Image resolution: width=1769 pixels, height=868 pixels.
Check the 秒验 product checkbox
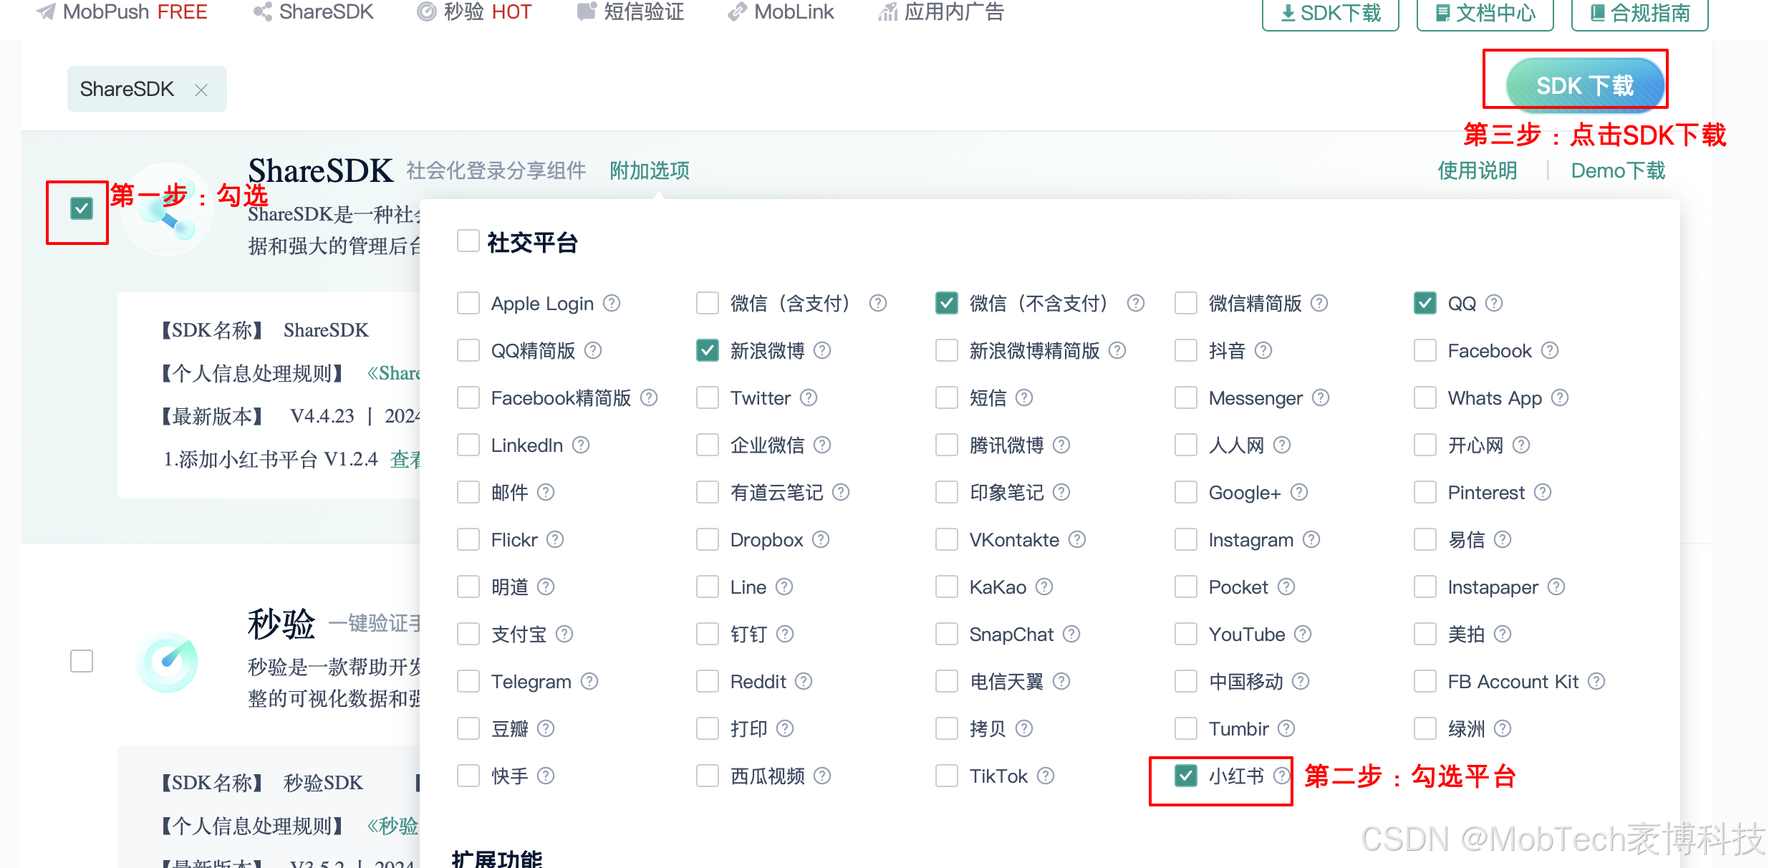tap(82, 661)
